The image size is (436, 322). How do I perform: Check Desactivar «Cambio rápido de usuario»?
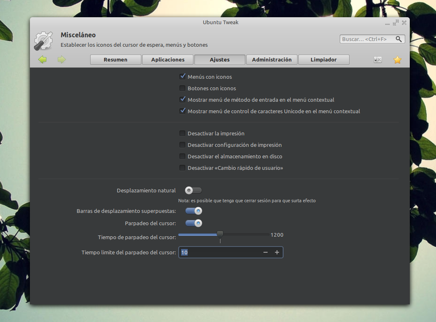pos(182,167)
